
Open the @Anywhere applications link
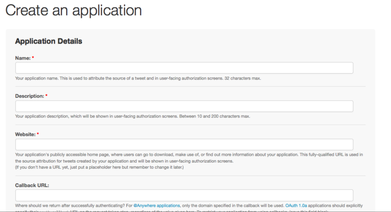point(156,206)
